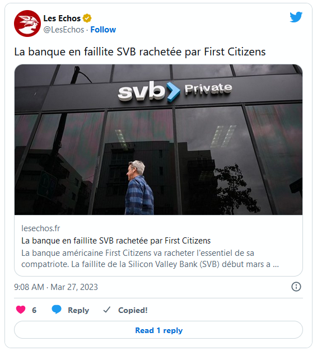Open the tweet info circle icon
The height and width of the screenshot is (351, 317).
pos(296,287)
